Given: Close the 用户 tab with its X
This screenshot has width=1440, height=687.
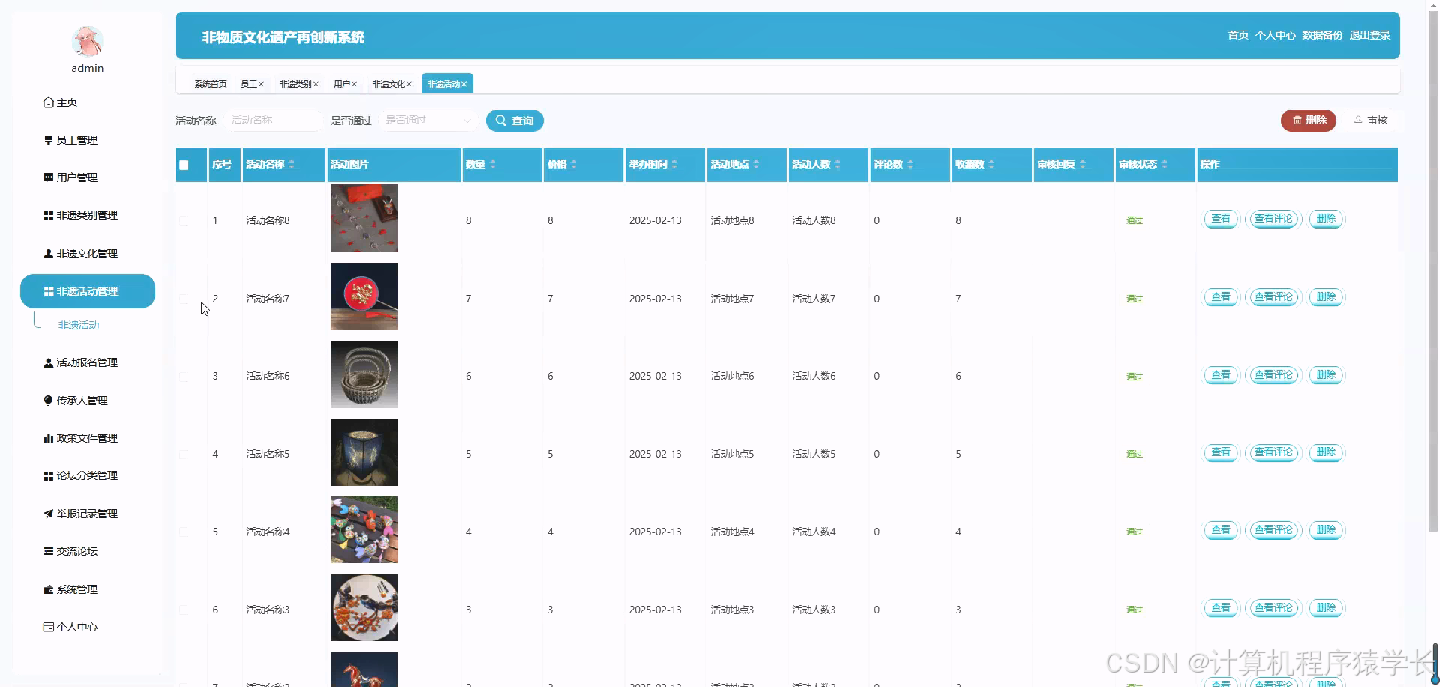Looking at the screenshot, I should (354, 84).
